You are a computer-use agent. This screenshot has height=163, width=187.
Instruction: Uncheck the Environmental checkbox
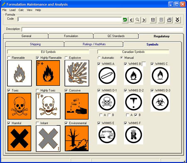point(66,123)
